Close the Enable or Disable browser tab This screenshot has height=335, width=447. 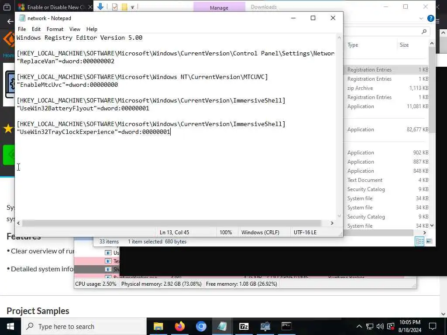pyautogui.click(x=90, y=7)
